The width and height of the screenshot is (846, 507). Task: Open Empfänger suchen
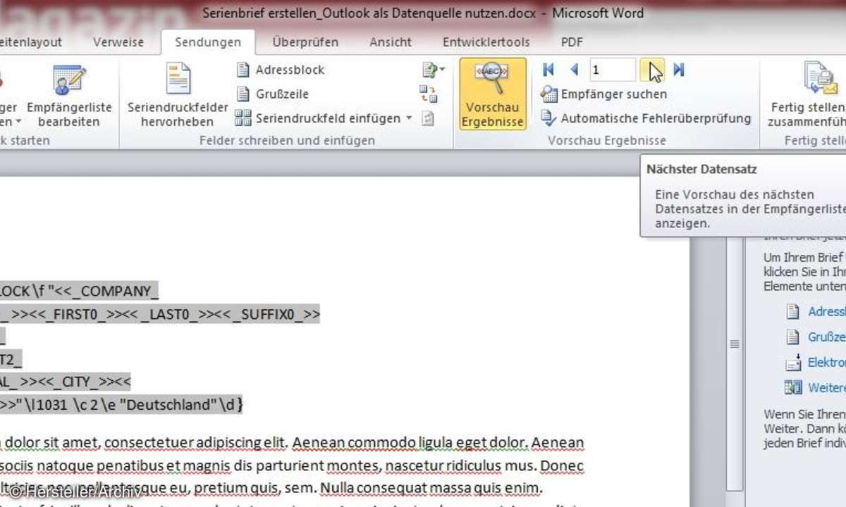tap(603, 94)
